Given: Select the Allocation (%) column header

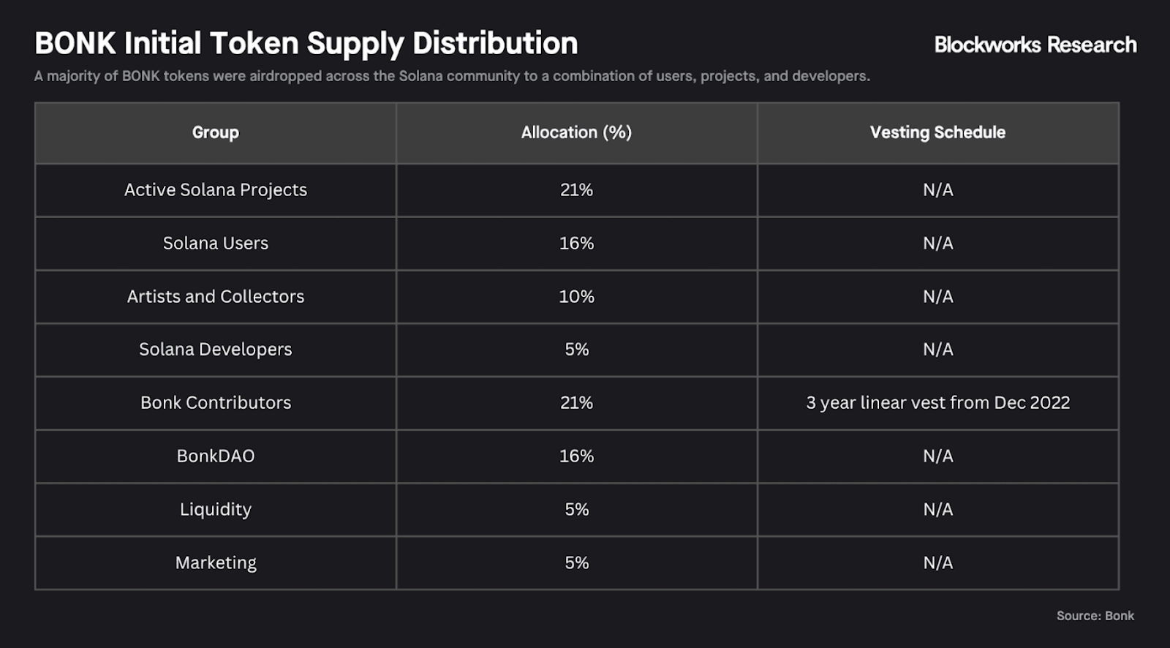Looking at the screenshot, I should tap(576, 132).
